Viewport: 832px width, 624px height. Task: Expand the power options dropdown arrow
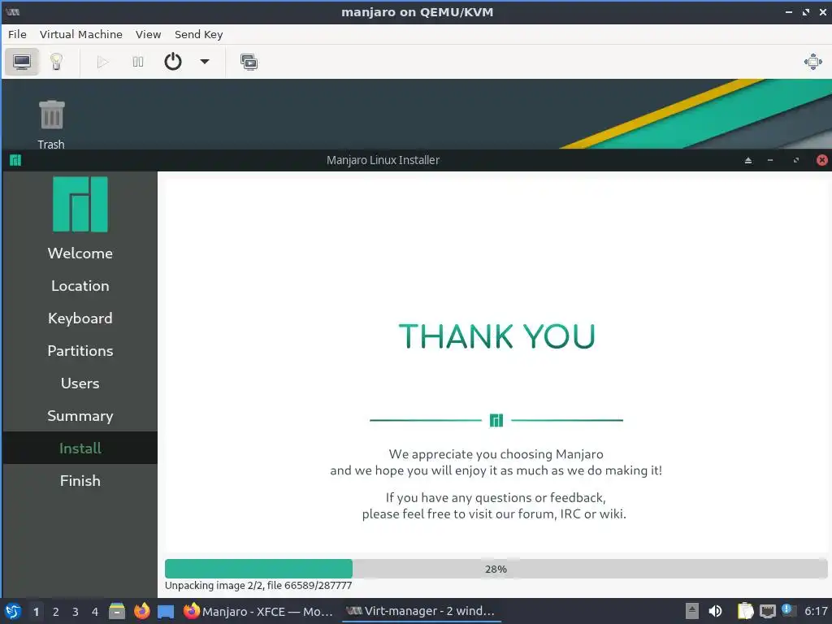[x=205, y=62]
